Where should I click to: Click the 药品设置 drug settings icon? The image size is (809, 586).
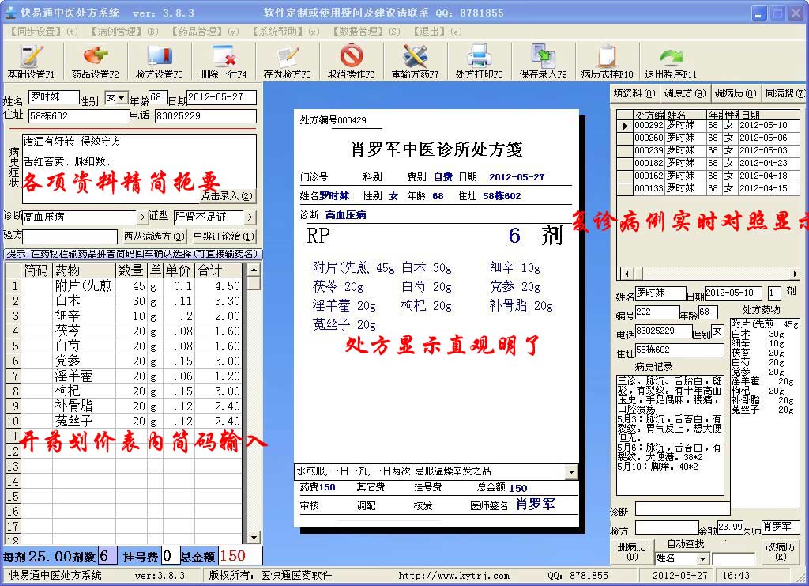click(x=95, y=61)
